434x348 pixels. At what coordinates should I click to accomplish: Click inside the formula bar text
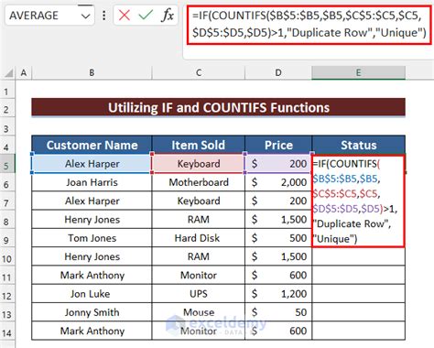click(309, 25)
